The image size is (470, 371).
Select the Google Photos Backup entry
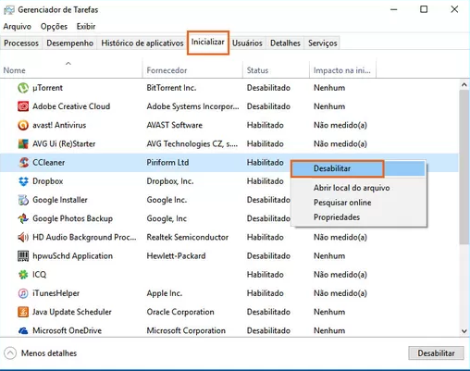[72, 218]
